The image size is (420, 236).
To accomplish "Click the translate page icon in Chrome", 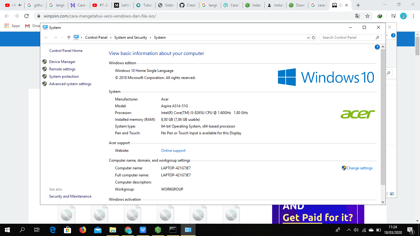I will click(x=357, y=16).
